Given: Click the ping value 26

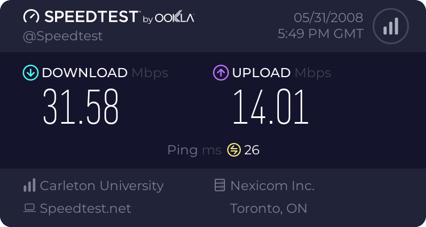Looking at the screenshot, I should (252, 150).
